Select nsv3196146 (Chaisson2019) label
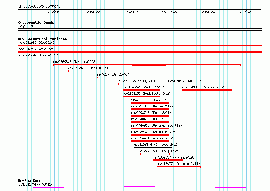This screenshot has height=191, width=270. click(x=157, y=145)
